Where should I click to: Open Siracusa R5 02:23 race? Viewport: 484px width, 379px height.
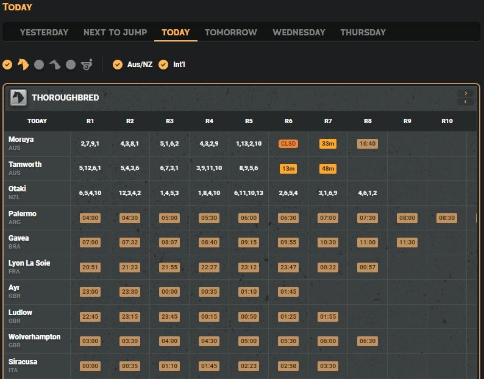click(249, 366)
